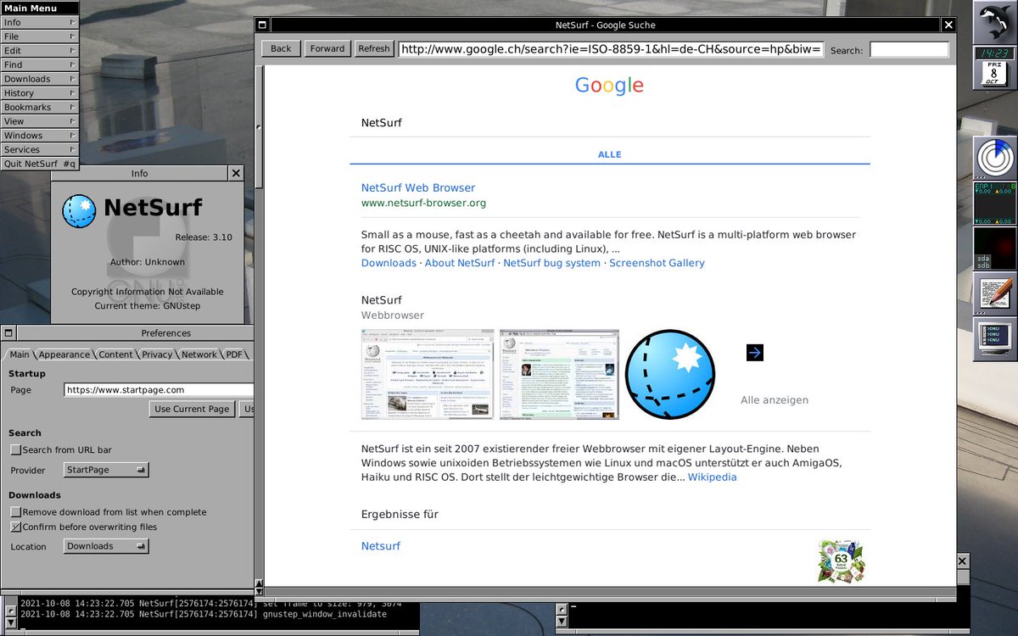Close the Info window

[236, 173]
